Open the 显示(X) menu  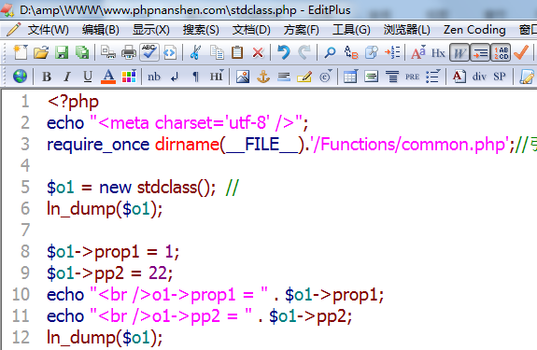click(151, 30)
